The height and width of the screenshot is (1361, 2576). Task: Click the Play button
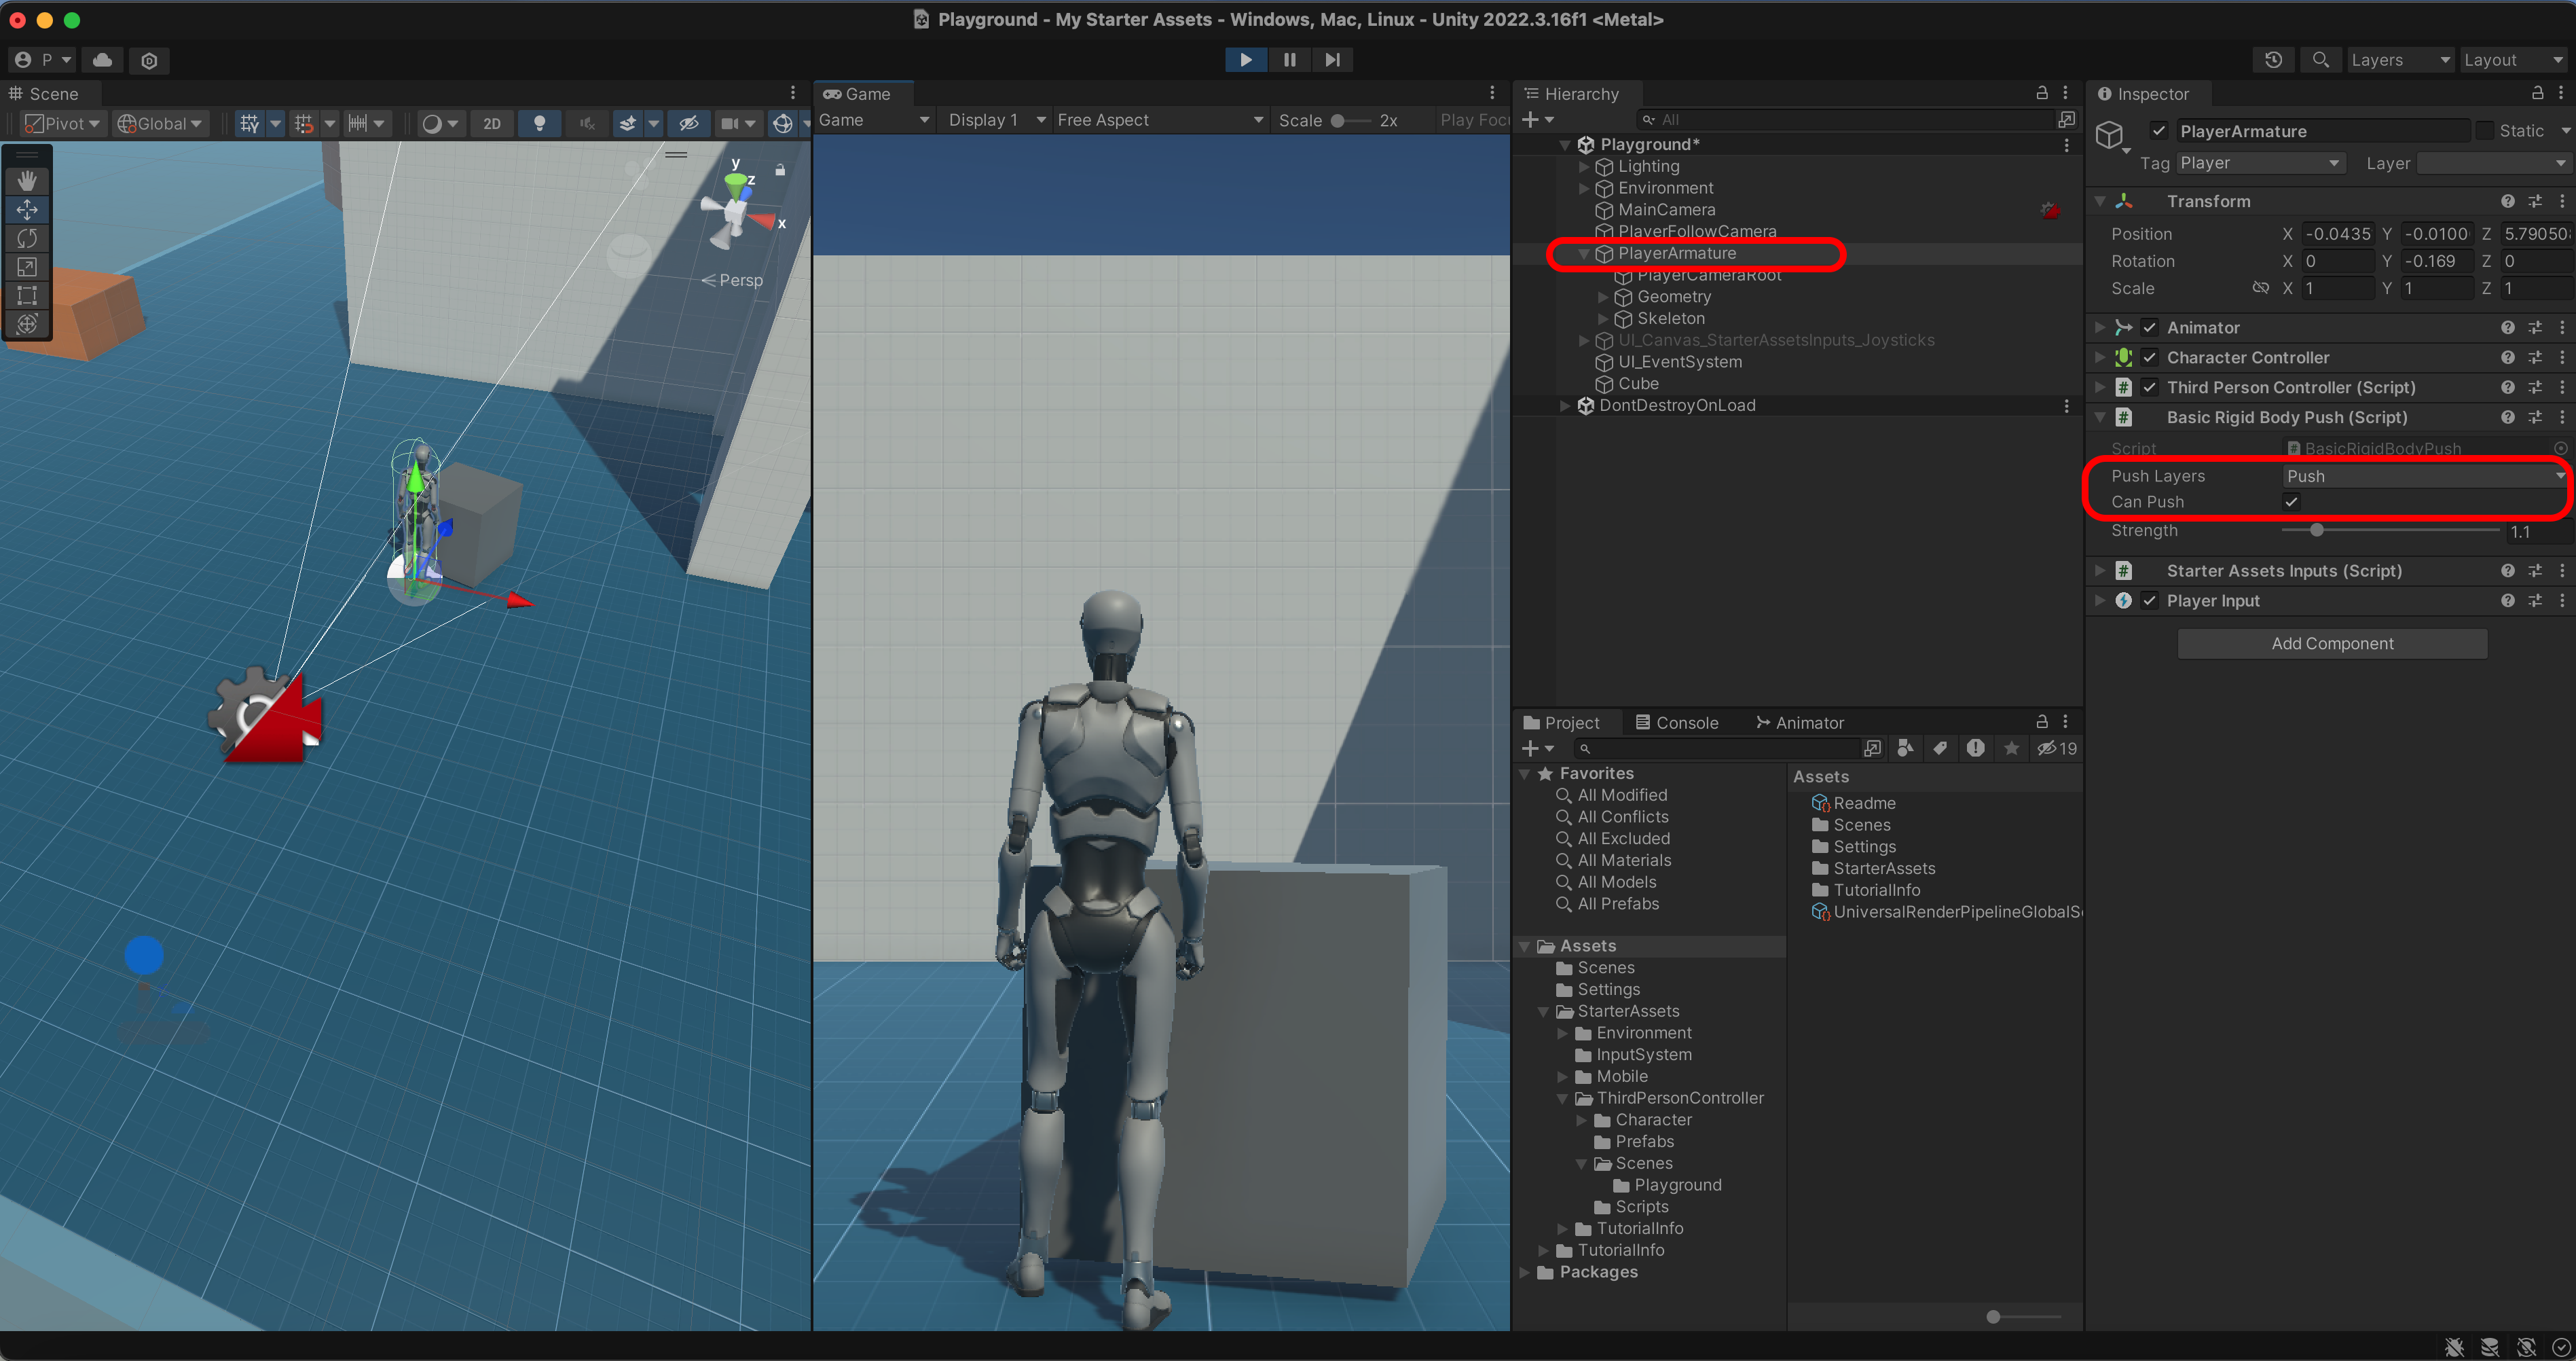click(x=1245, y=60)
